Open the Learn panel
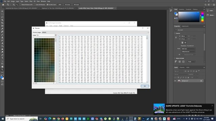This screenshot has height=121, width=216. click(210, 10)
